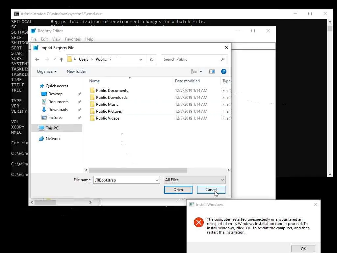Expand the address bar history dropdown
The width and height of the screenshot is (337, 253).
(141, 59)
